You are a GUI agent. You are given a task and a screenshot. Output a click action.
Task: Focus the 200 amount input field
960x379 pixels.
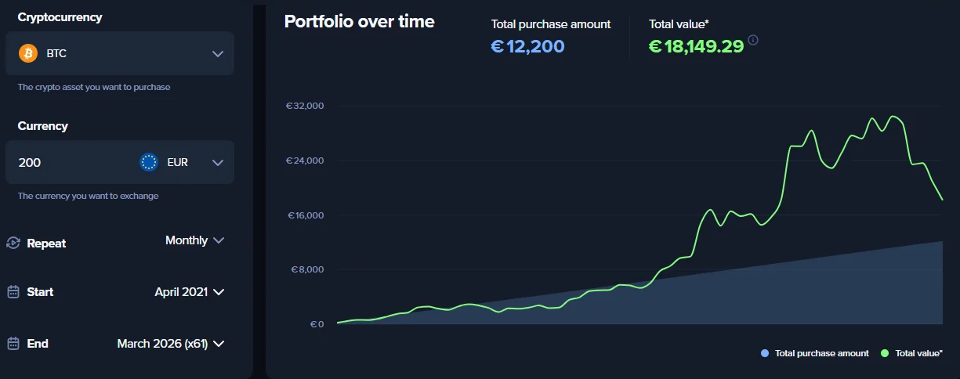71,163
